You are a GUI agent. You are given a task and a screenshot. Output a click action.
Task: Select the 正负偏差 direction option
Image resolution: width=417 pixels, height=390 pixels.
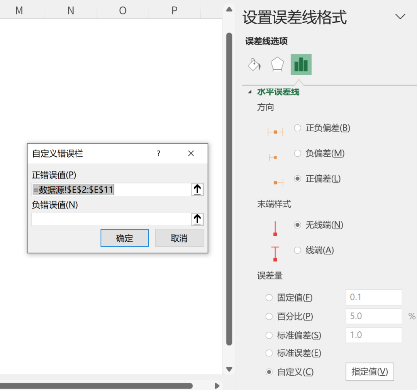(298, 128)
